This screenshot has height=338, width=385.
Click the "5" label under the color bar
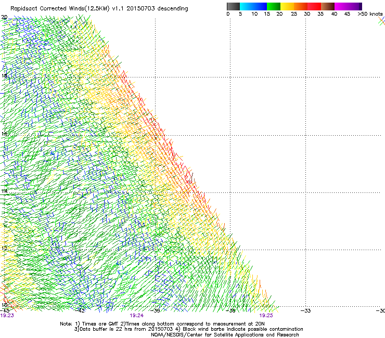point(240,14)
